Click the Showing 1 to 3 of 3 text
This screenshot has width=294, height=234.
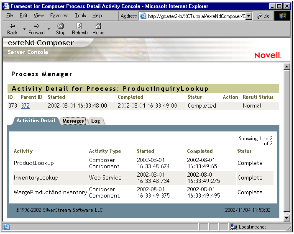point(256,141)
